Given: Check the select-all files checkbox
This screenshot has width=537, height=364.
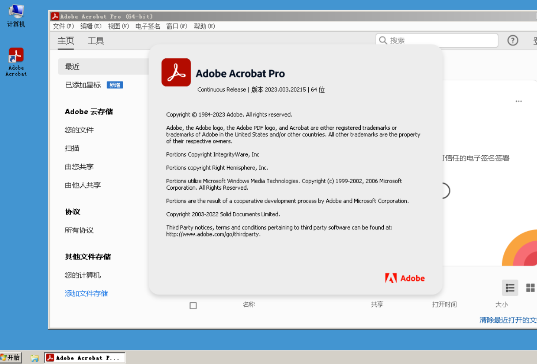Looking at the screenshot, I should point(193,305).
